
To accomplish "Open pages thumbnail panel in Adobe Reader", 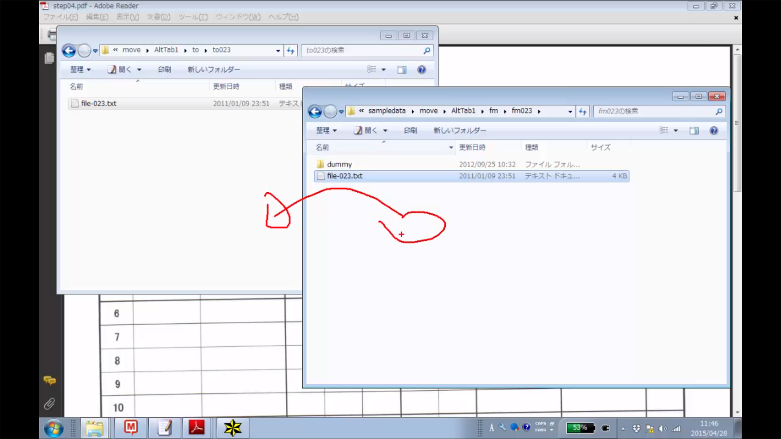I will [x=49, y=59].
